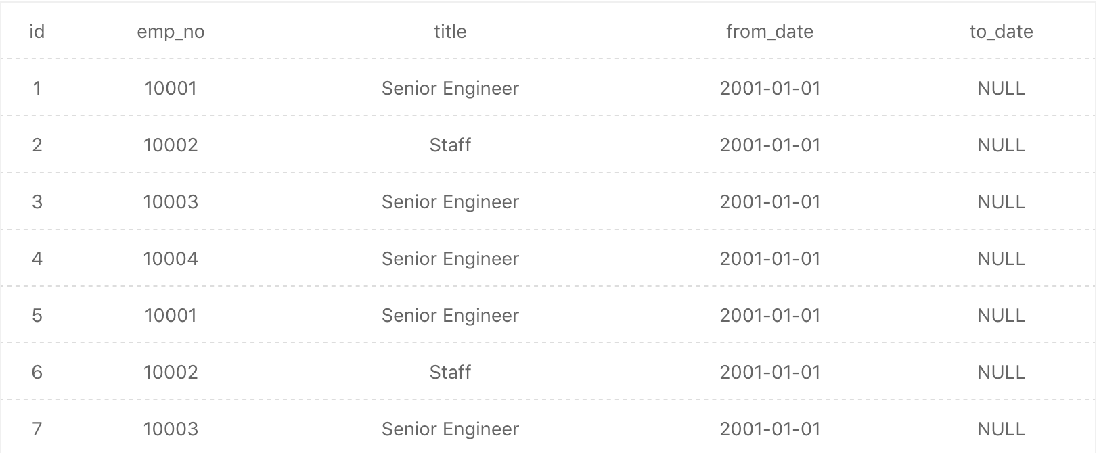Click id cell with value 7
1099x453 pixels.
click(x=37, y=429)
